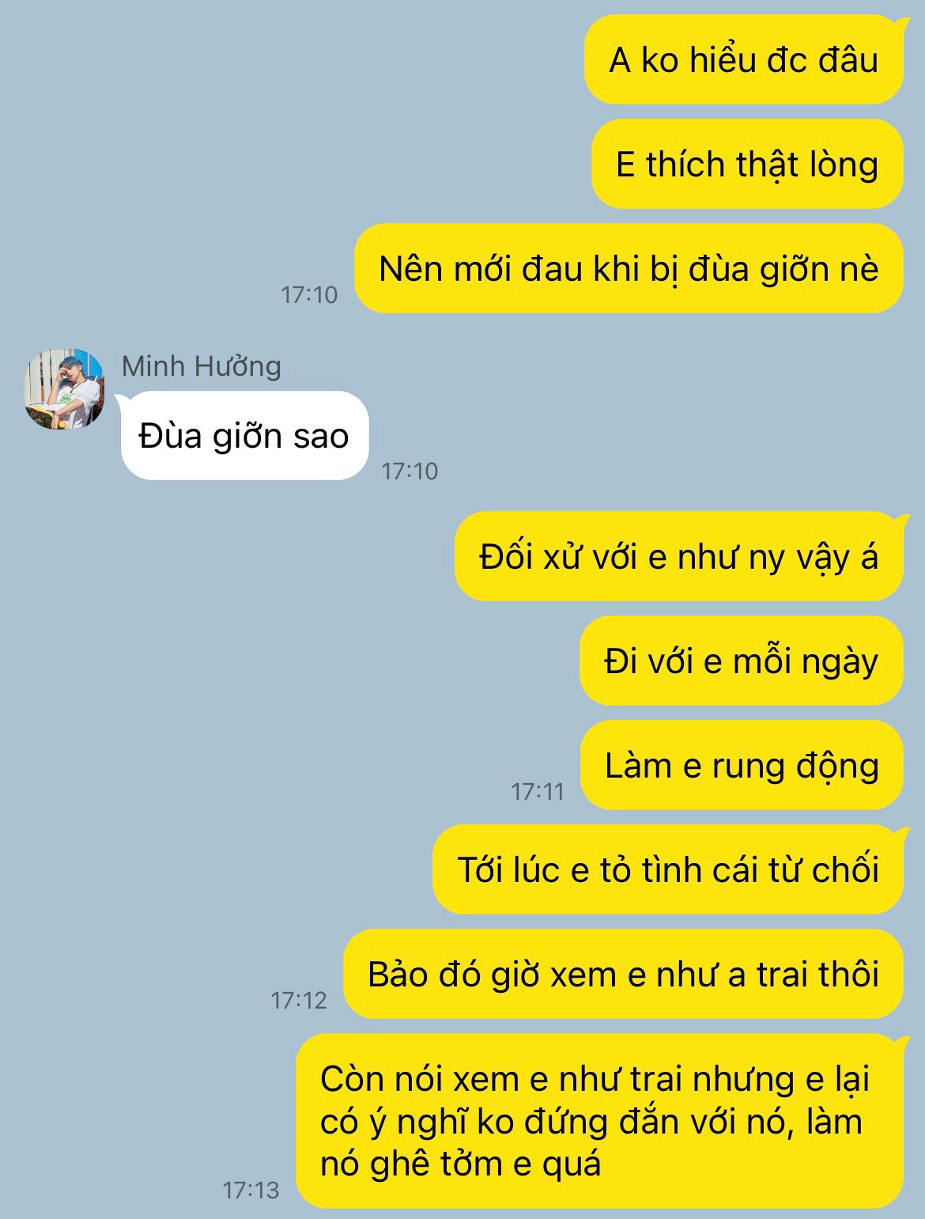
Task: Click the 17:10 timestamp next to the white bubble
Action: [410, 471]
